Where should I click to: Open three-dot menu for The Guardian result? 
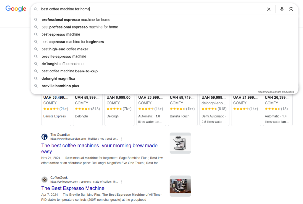point(121,139)
